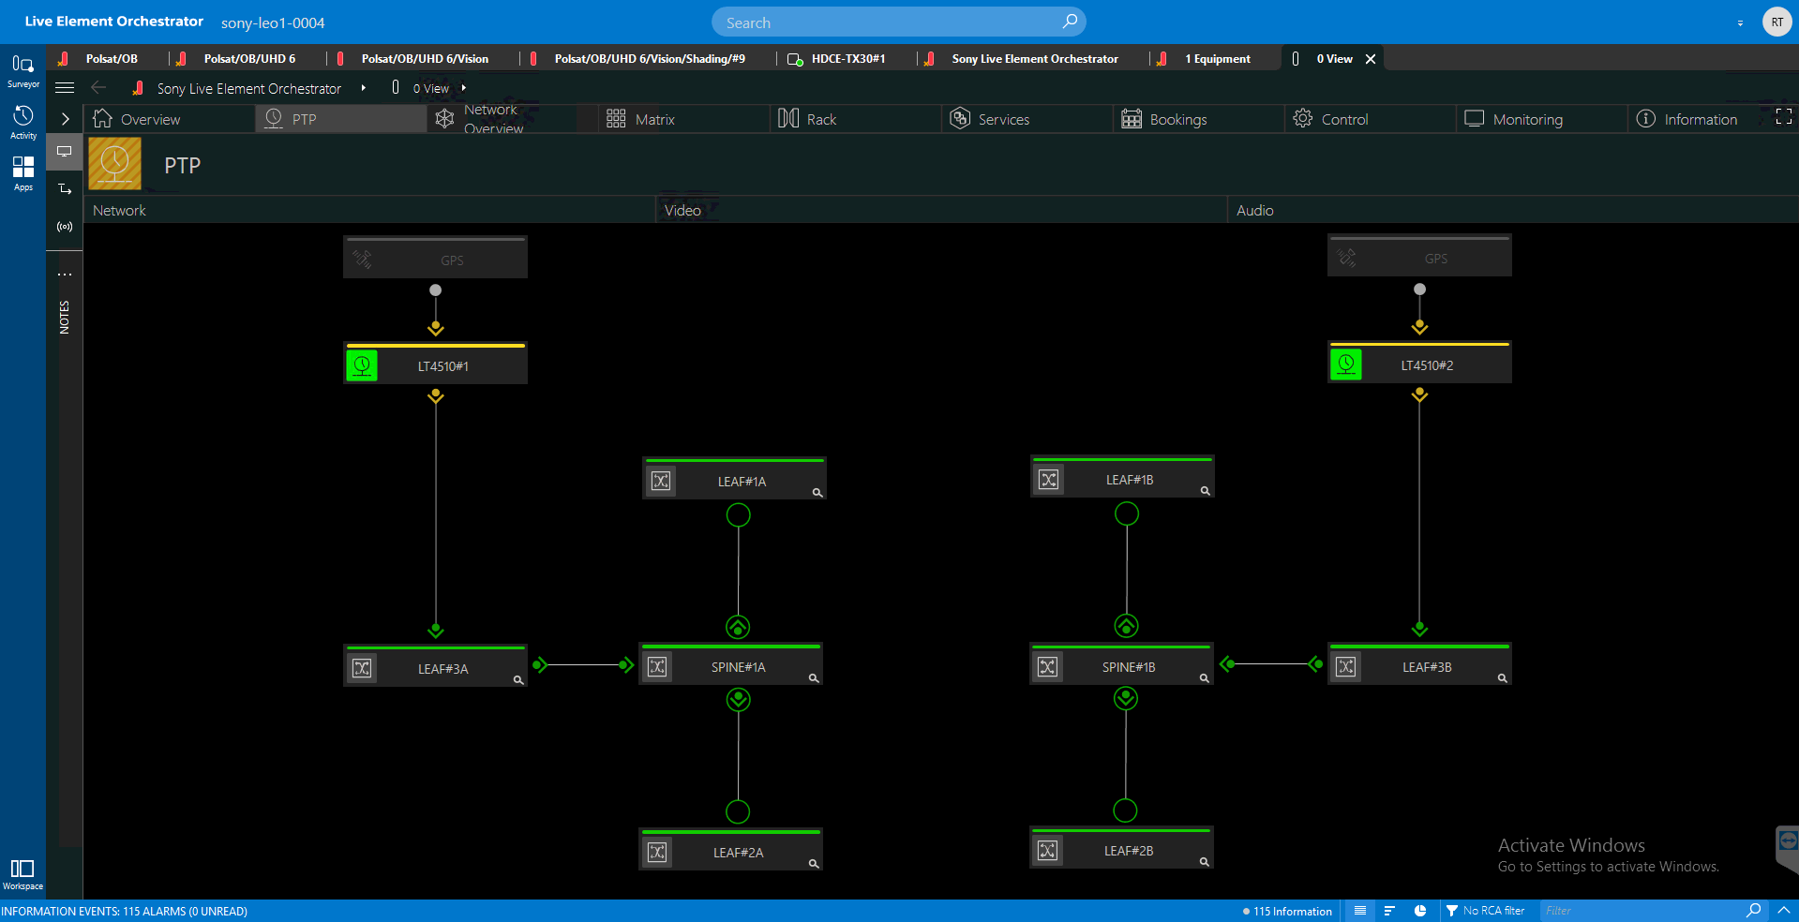Show sorted bar view in status bar

[1389, 911]
